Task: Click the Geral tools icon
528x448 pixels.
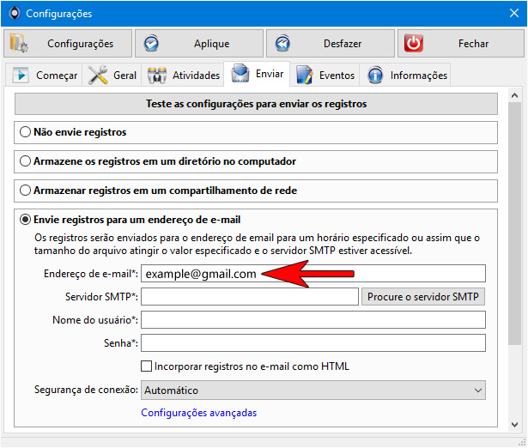Action: click(x=98, y=75)
